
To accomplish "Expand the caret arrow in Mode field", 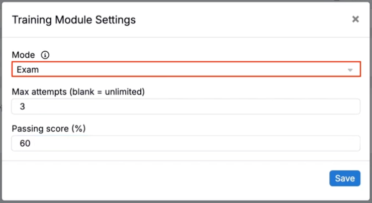I will pyautogui.click(x=350, y=70).
